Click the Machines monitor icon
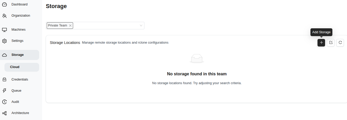Image resolution: width=347 pixels, height=120 pixels. (x=4, y=30)
